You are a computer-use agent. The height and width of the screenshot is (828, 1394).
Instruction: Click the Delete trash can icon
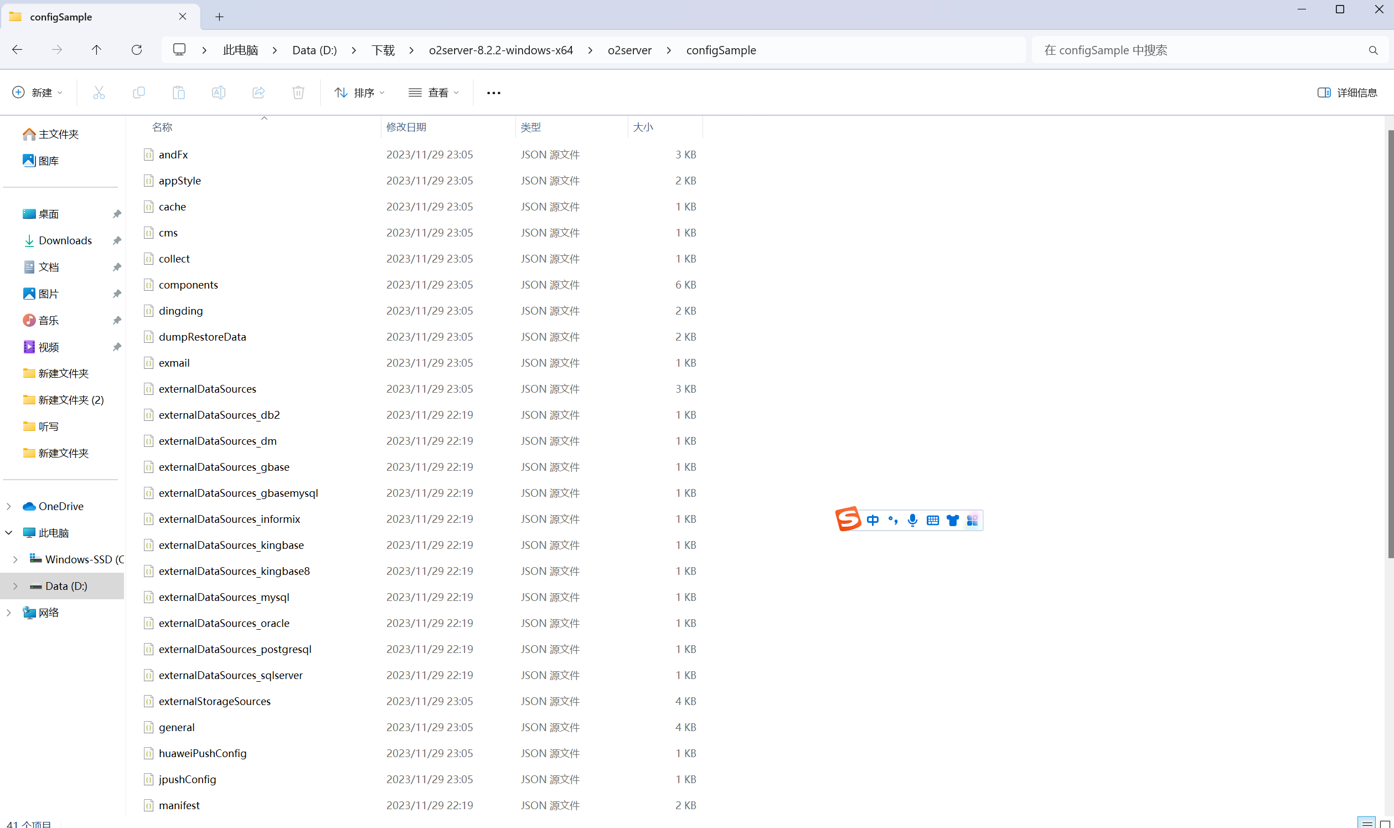point(298,92)
